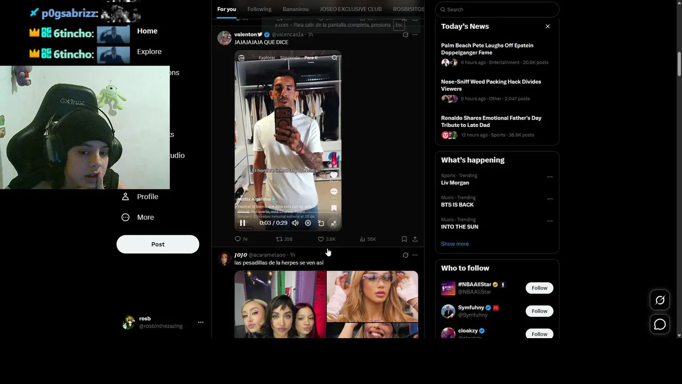Open options for BTS IS BACK trend
This screenshot has width=682, height=384.
click(x=550, y=199)
